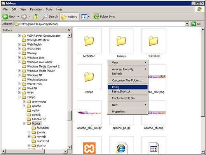Expand the joomla tree node
The height and width of the screenshot is (155, 206).
pyautogui.click(x=29, y=132)
